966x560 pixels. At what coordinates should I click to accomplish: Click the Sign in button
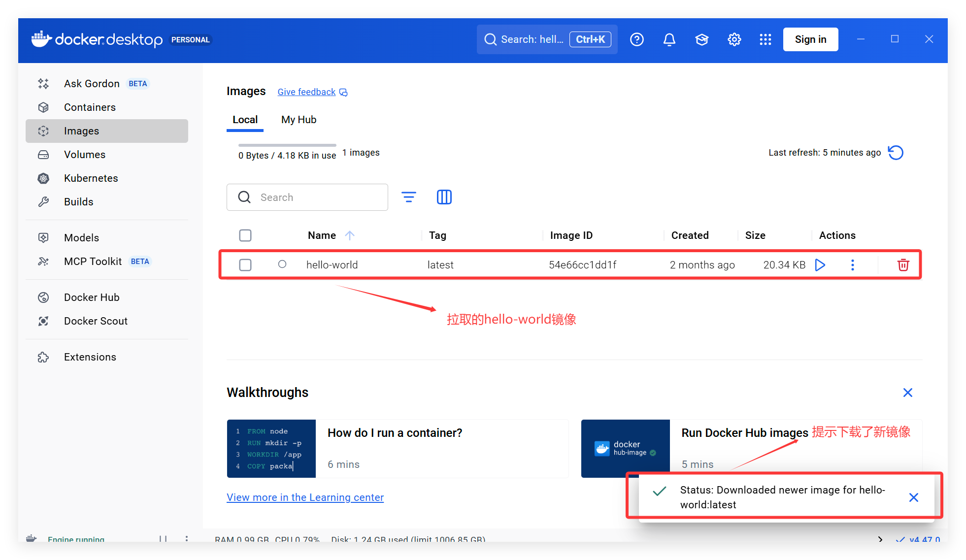(810, 39)
